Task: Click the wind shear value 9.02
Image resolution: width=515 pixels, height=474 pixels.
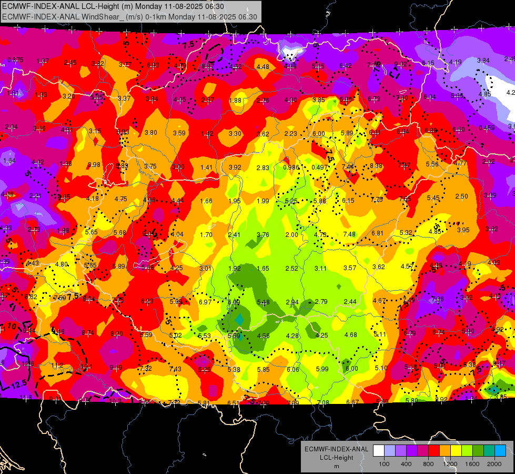Action: click(x=401, y=64)
